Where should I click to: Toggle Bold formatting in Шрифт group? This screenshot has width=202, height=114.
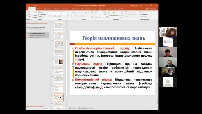coord(49,16)
